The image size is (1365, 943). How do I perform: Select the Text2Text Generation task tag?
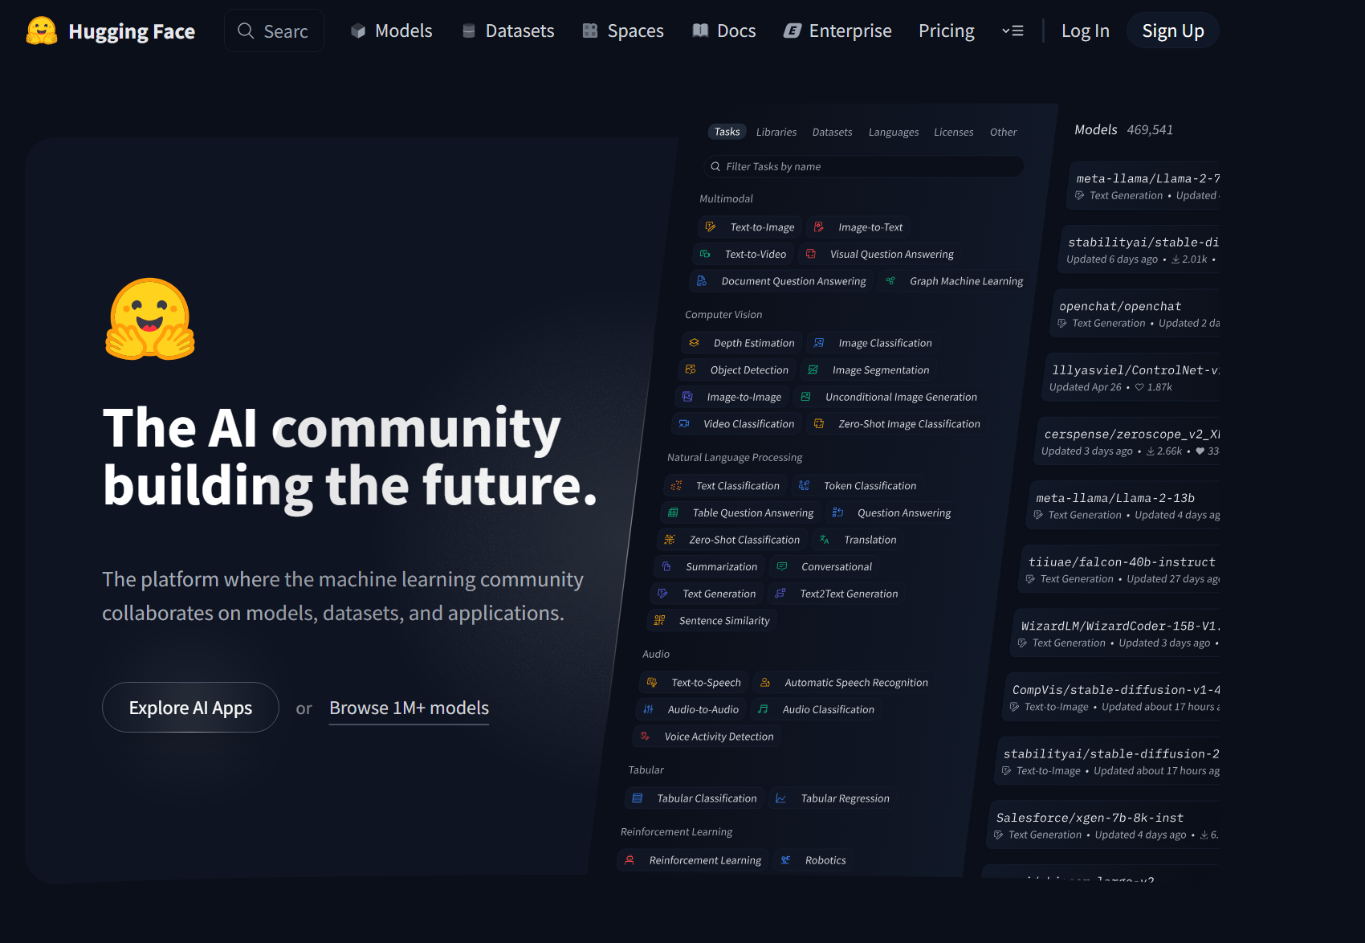tap(836, 594)
